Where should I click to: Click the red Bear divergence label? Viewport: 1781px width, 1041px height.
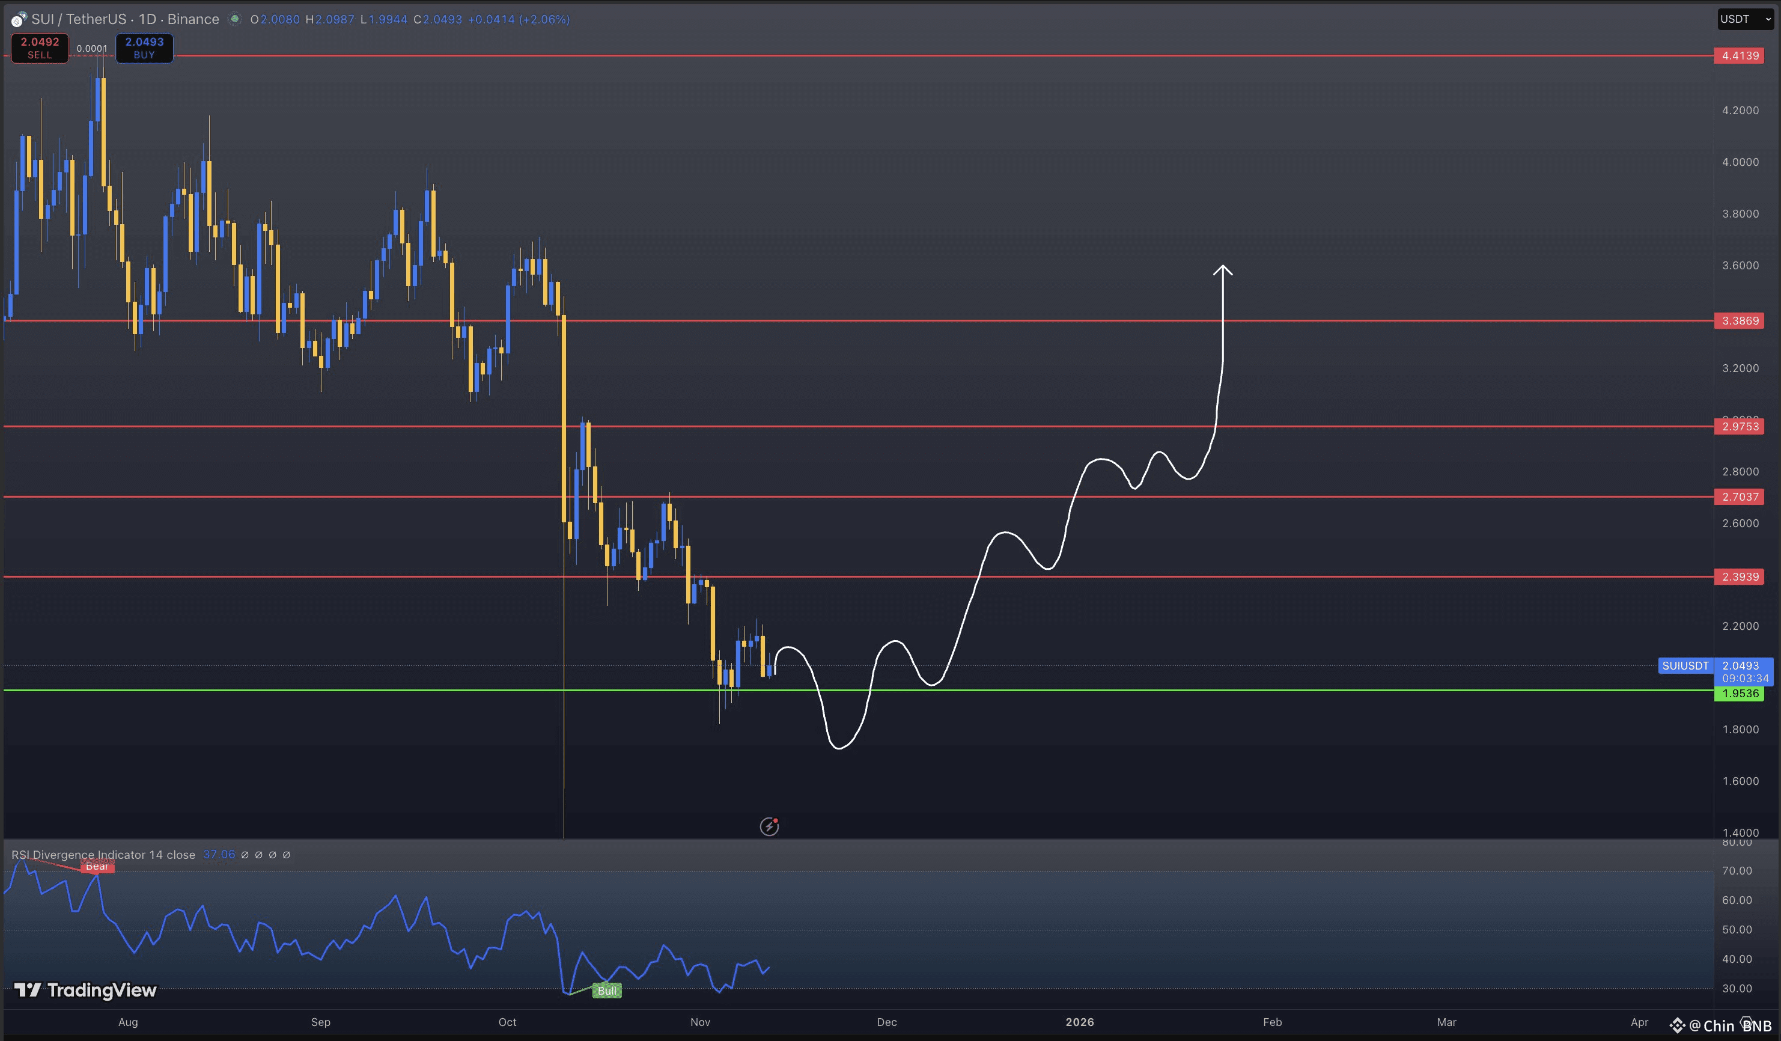97,867
